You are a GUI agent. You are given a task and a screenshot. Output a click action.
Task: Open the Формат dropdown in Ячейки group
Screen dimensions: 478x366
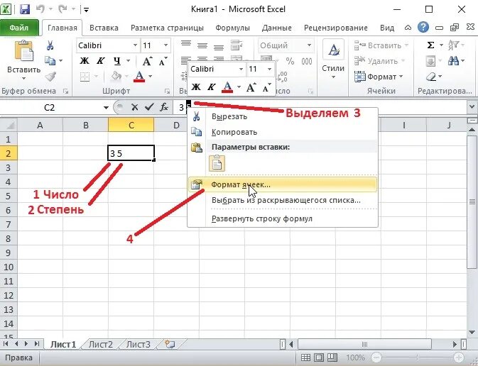point(379,77)
